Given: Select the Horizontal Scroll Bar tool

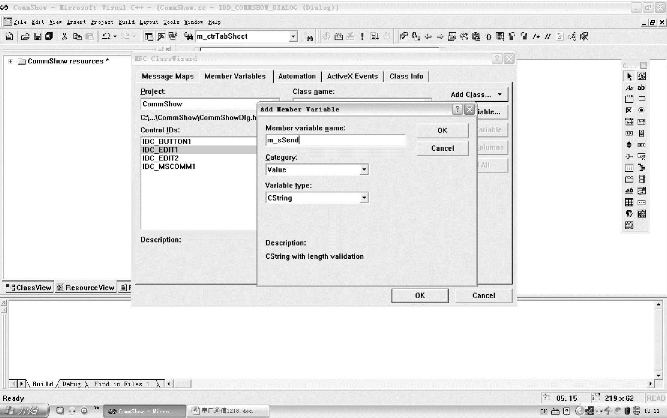Looking at the screenshot, I should (x=629, y=133).
